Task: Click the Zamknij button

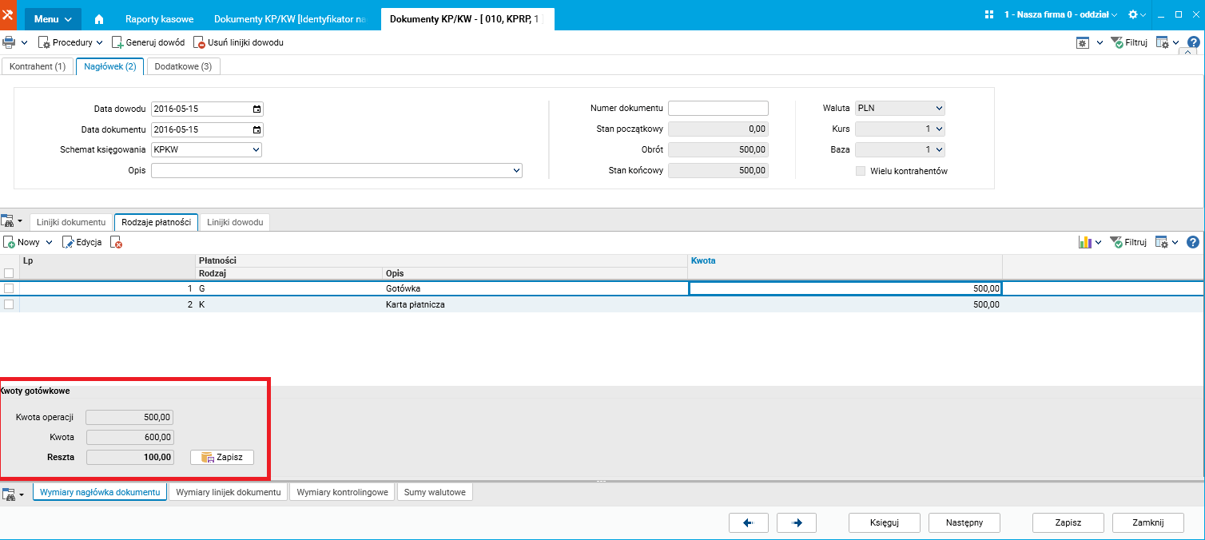Action: click(x=1147, y=522)
